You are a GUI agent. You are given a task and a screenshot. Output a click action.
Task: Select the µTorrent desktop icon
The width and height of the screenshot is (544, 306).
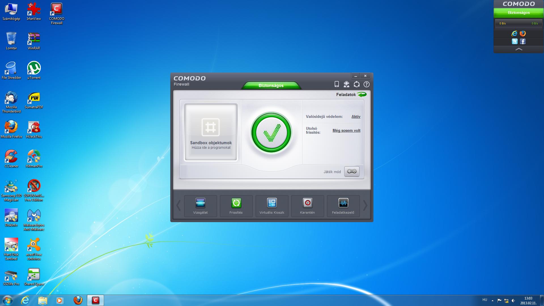tap(34, 71)
